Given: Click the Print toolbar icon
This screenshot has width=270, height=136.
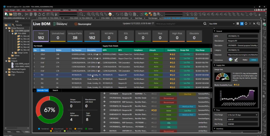Looking at the screenshot, I should coord(19,14).
